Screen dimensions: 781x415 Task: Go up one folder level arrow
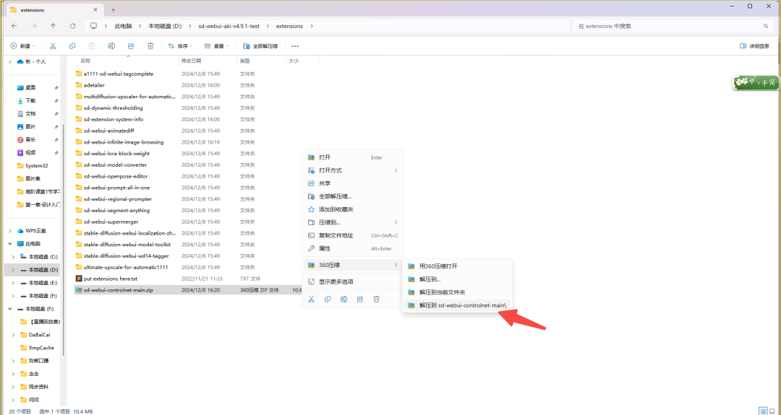click(54, 26)
